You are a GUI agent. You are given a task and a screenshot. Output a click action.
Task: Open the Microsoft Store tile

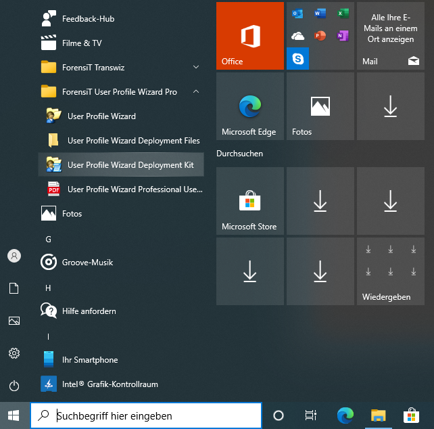click(x=250, y=201)
